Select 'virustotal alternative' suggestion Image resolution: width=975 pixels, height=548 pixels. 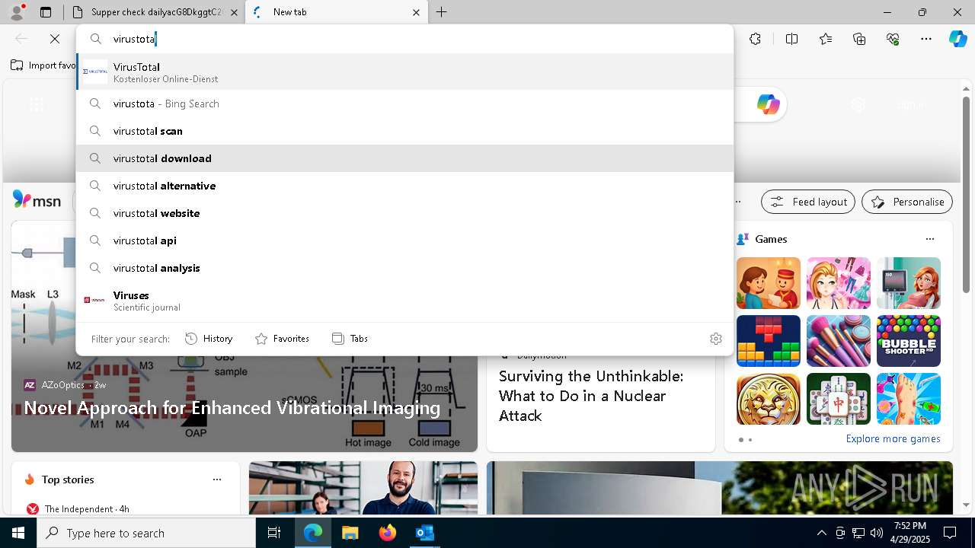click(405, 186)
